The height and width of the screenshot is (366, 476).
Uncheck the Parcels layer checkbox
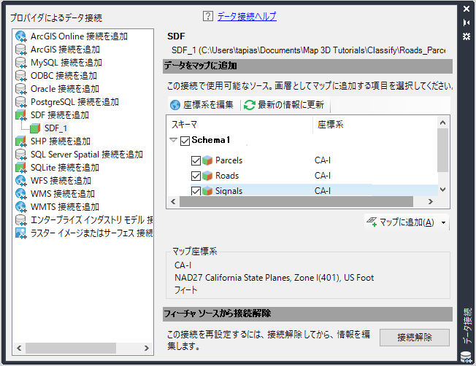point(196,160)
